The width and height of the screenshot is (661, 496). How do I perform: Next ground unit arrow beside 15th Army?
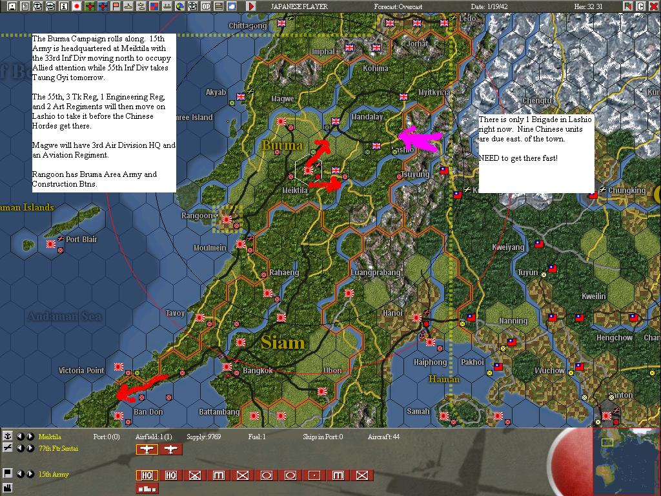[x=30, y=473]
